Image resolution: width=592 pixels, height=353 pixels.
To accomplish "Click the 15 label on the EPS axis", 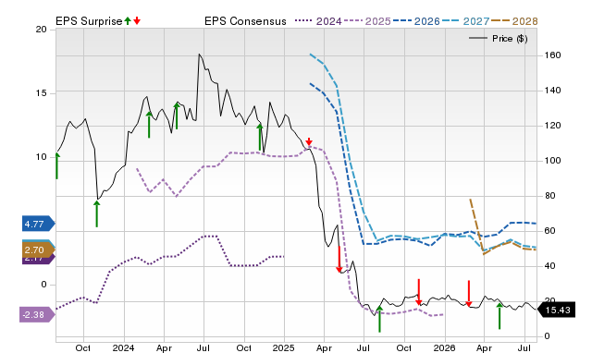I will (x=41, y=93).
